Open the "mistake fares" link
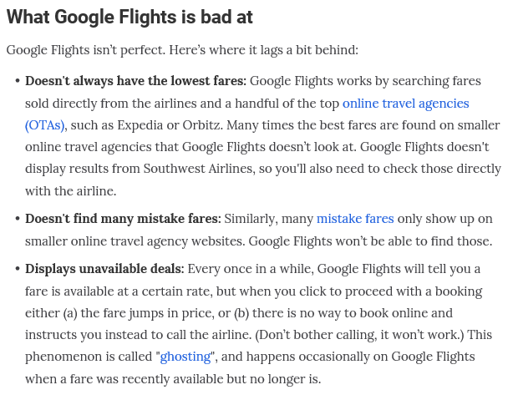 tap(355, 219)
